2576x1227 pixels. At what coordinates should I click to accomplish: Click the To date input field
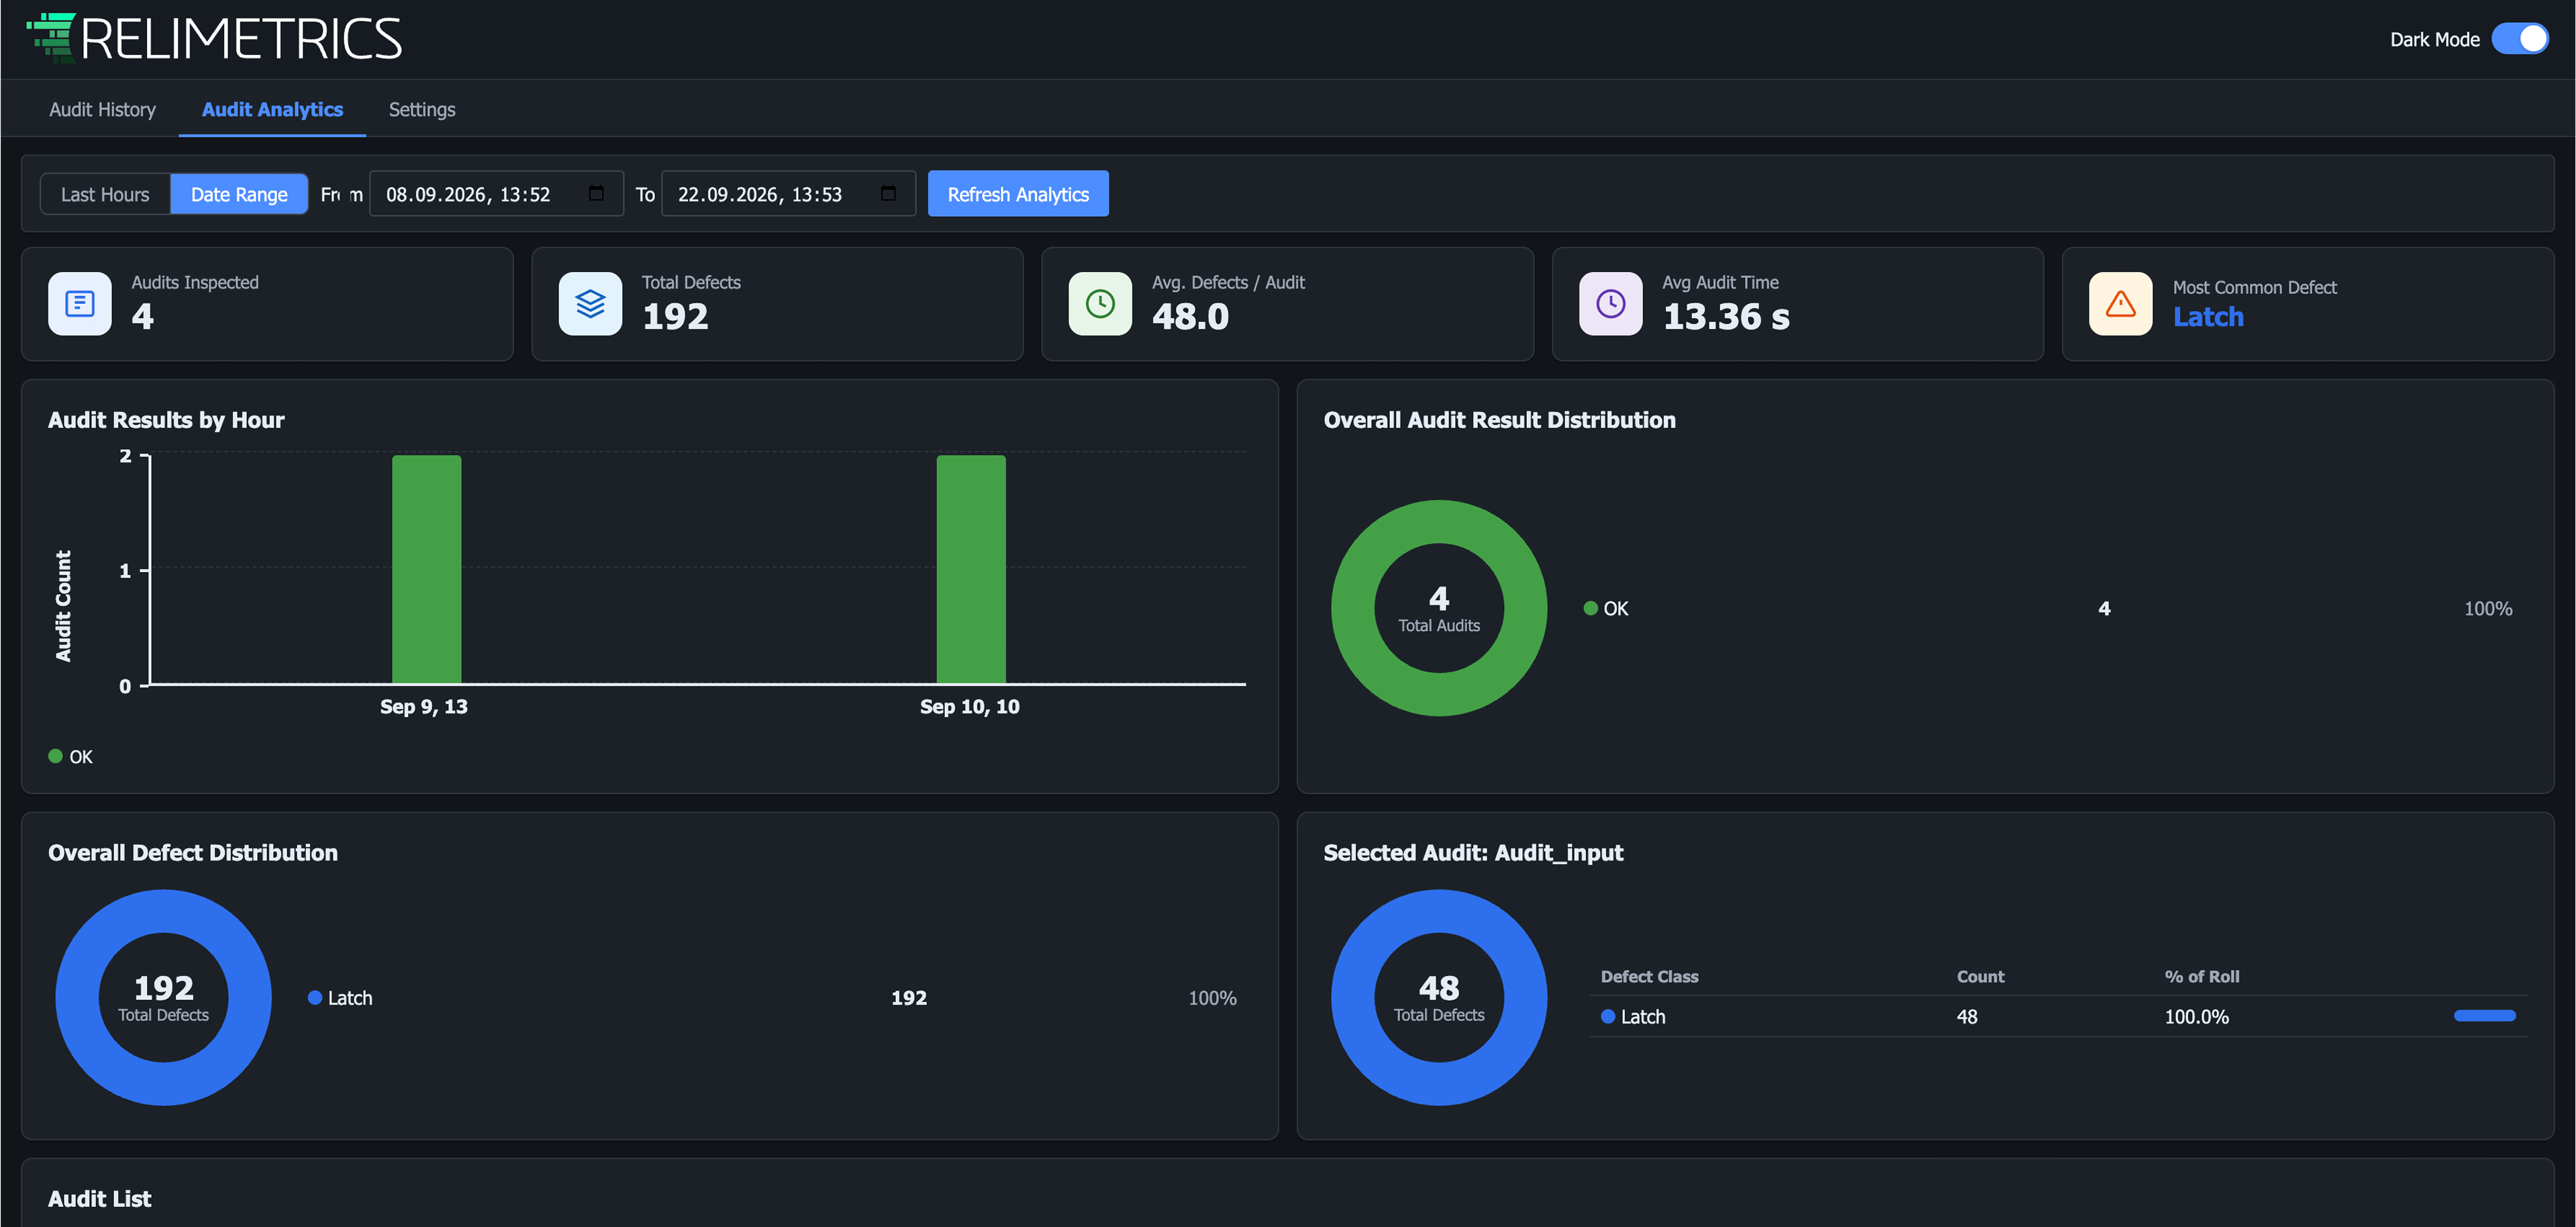pos(788,194)
